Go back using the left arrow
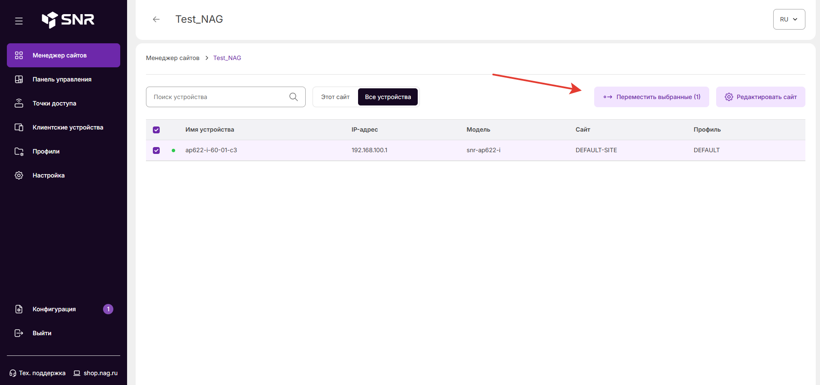820x385 pixels. [156, 19]
